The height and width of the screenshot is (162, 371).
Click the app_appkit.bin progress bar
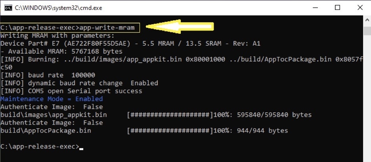(170, 115)
